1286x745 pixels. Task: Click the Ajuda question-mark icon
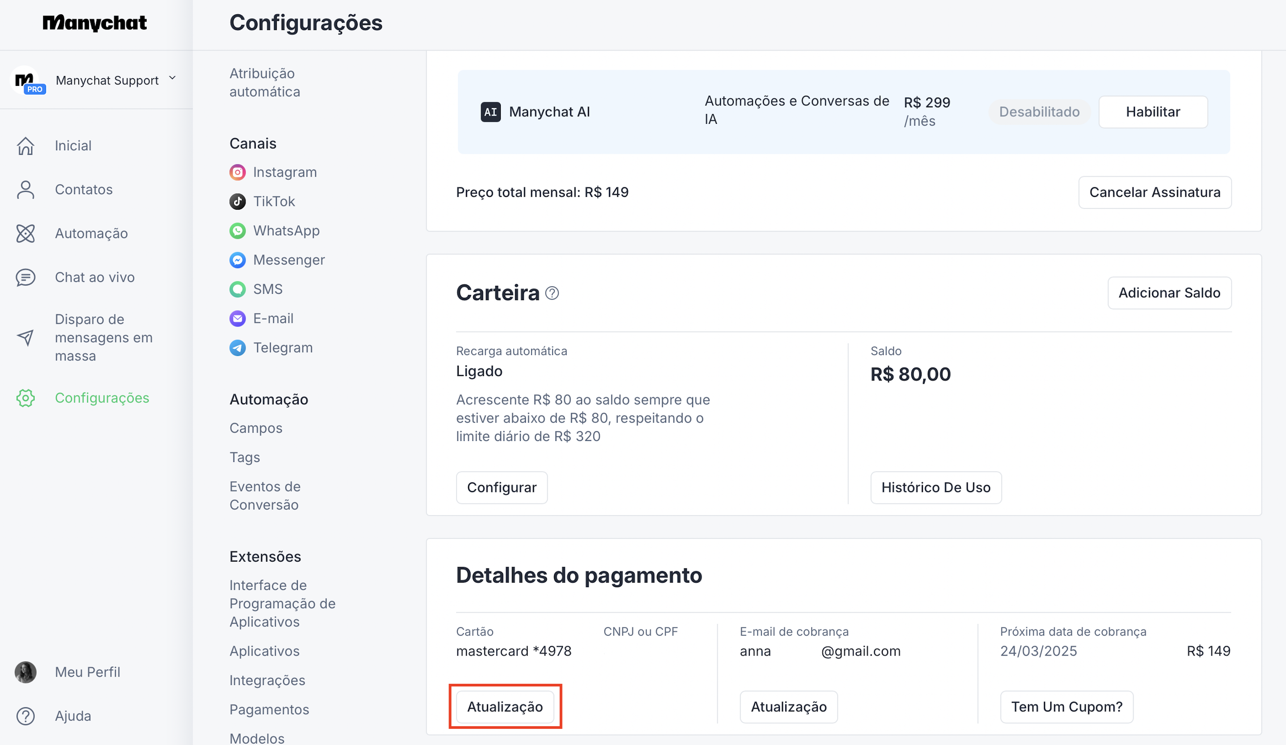coord(25,716)
